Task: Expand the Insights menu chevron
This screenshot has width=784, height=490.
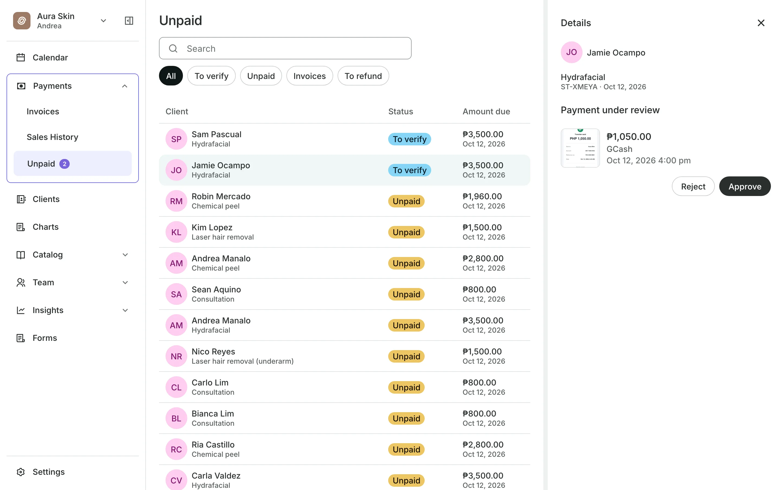Action: [125, 310]
